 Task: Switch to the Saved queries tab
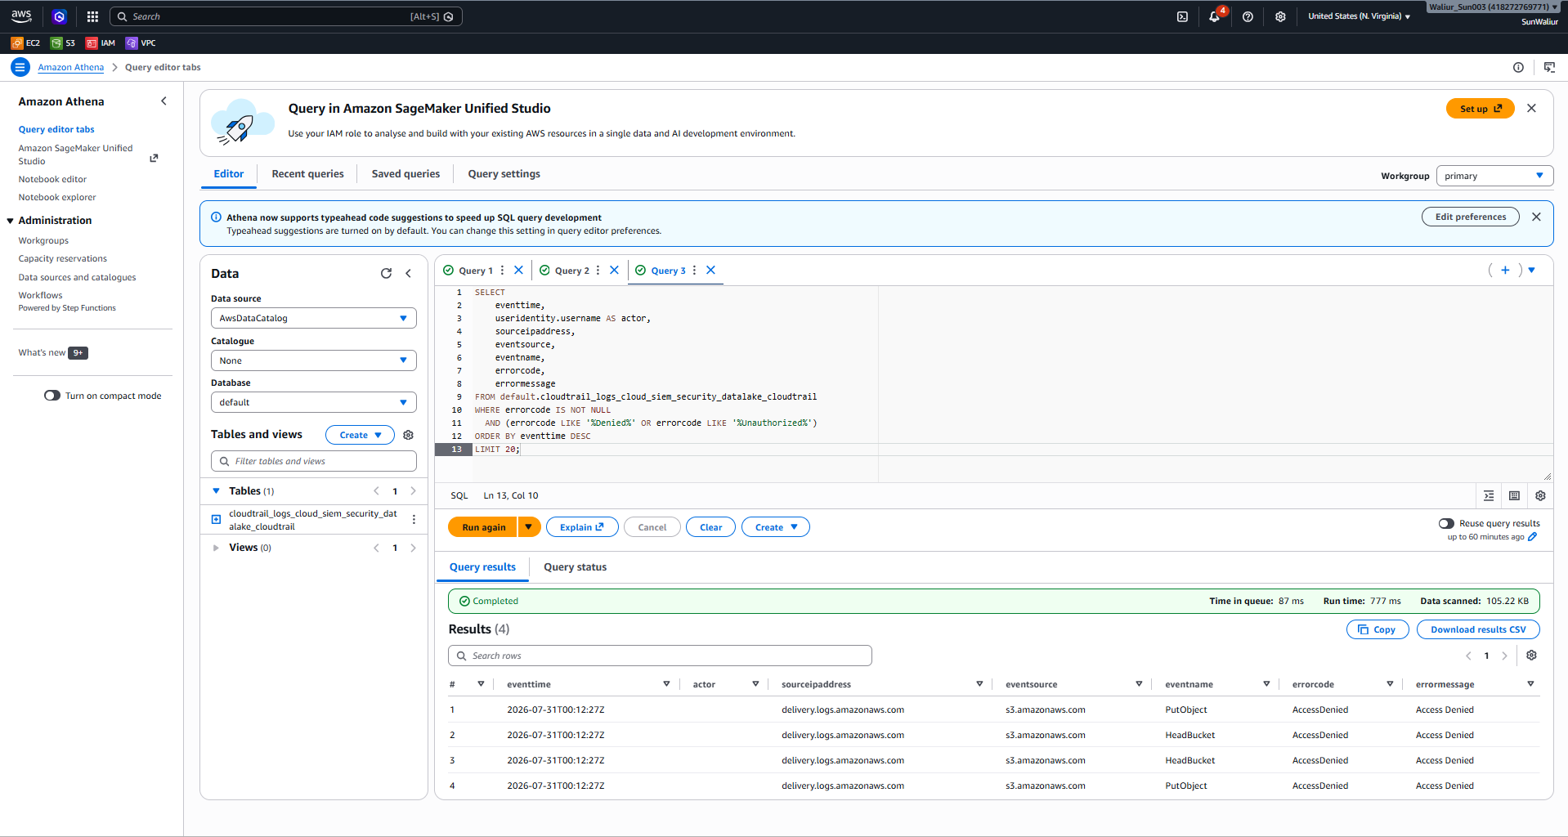tap(405, 174)
